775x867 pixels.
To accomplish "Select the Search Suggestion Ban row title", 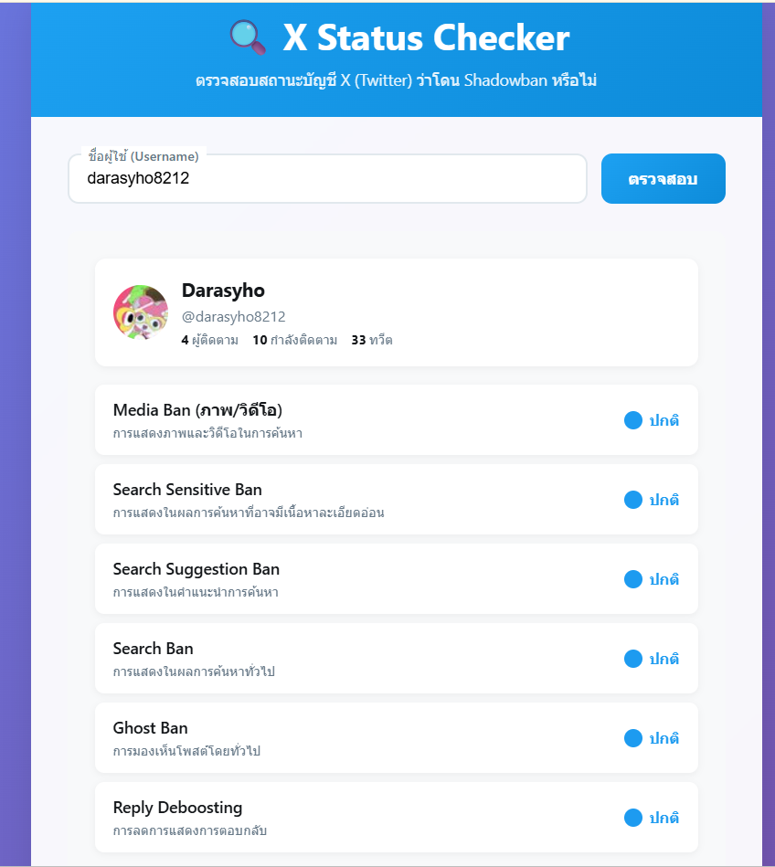I will click(x=196, y=569).
